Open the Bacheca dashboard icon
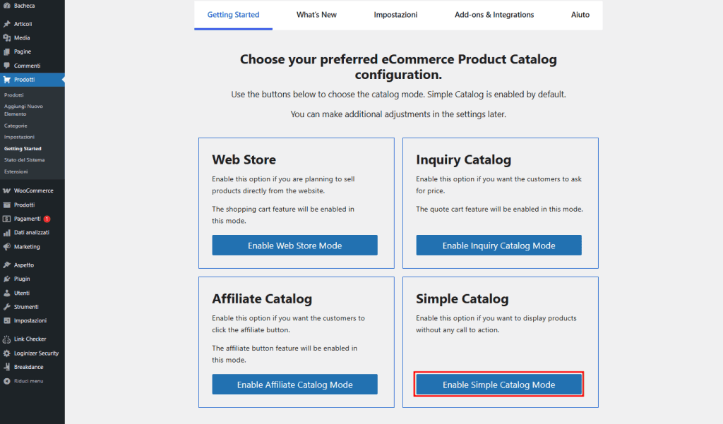 tap(8, 5)
